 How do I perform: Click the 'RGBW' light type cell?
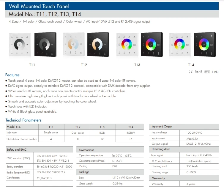[x=131, y=133]
